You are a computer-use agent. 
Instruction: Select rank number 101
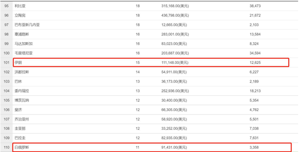point(6,63)
